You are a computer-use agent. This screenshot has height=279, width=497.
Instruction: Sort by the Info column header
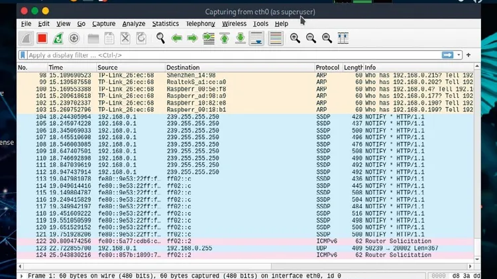click(x=418, y=68)
